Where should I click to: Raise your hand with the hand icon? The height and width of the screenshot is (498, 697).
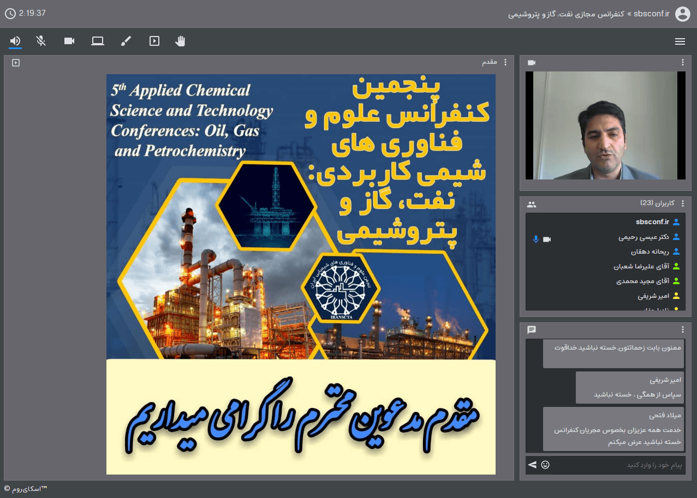pos(180,41)
